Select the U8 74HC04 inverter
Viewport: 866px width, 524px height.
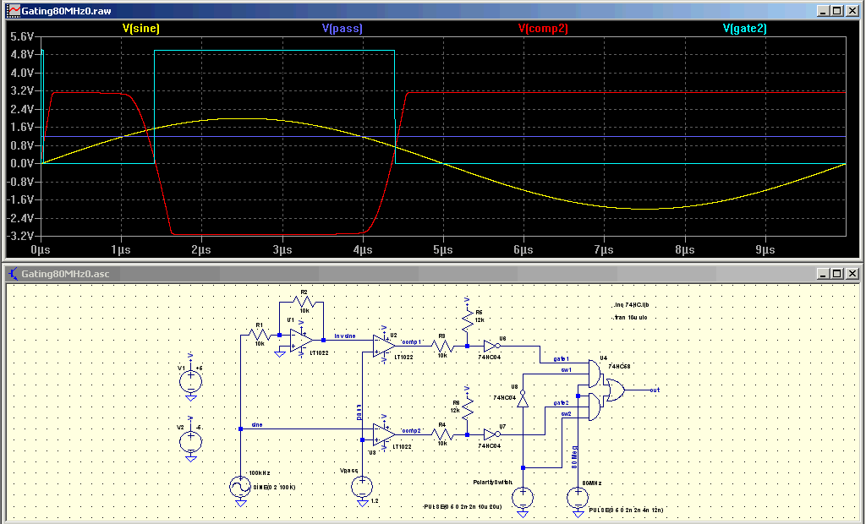[x=523, y=399]
